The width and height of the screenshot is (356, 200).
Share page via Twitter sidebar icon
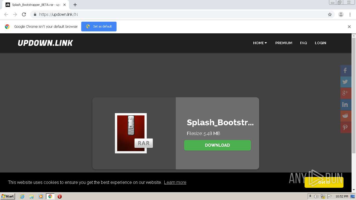pyautogui.click(x=346, y=82)
